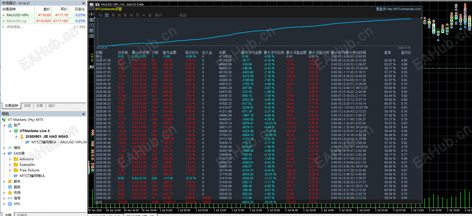Select XAUUSD-VIPc row in Market Watch
The height and width of the screenshot is (216, 472).
[x=43, y=15]
